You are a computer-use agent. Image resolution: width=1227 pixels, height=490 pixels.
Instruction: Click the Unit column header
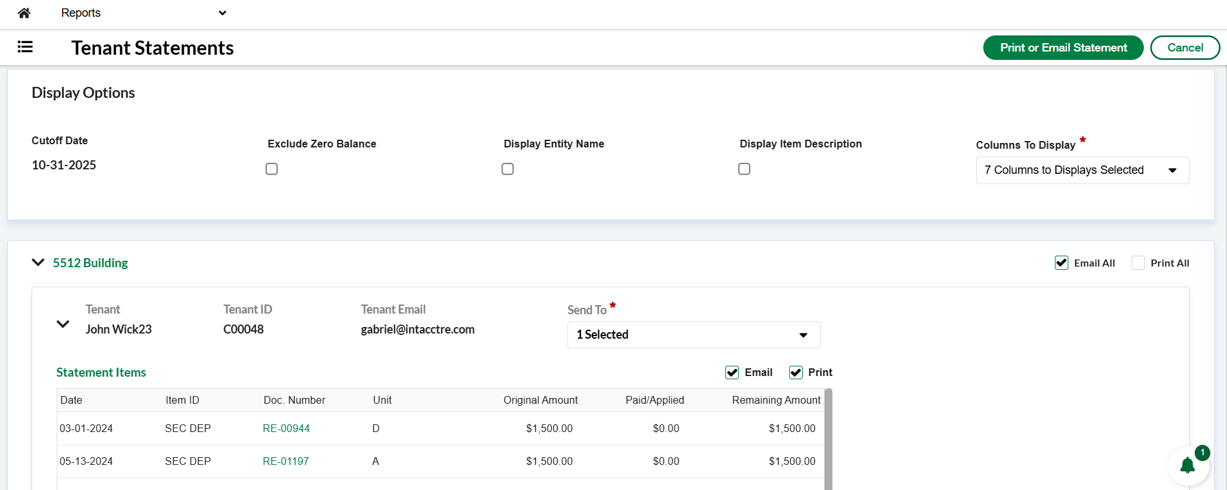coord(382,400)
